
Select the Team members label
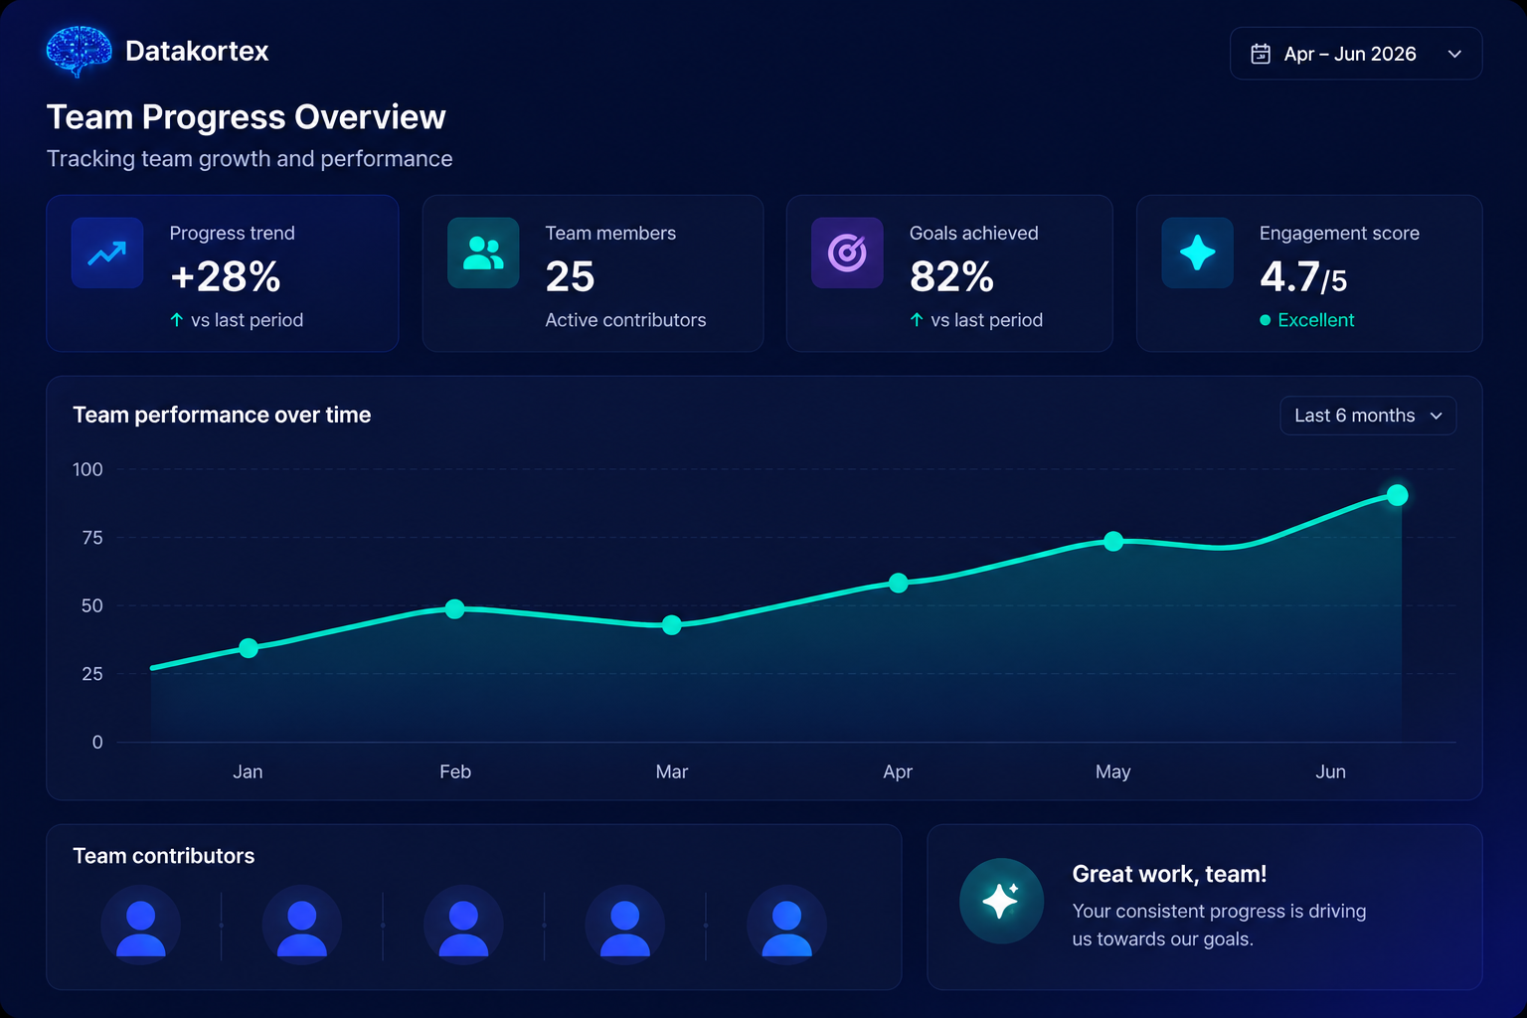pyautogui.click(x=610, y=234)
